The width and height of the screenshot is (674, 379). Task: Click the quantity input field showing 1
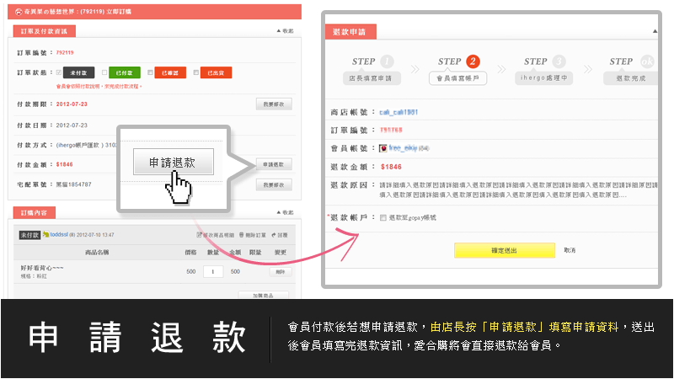pos(212,271)
